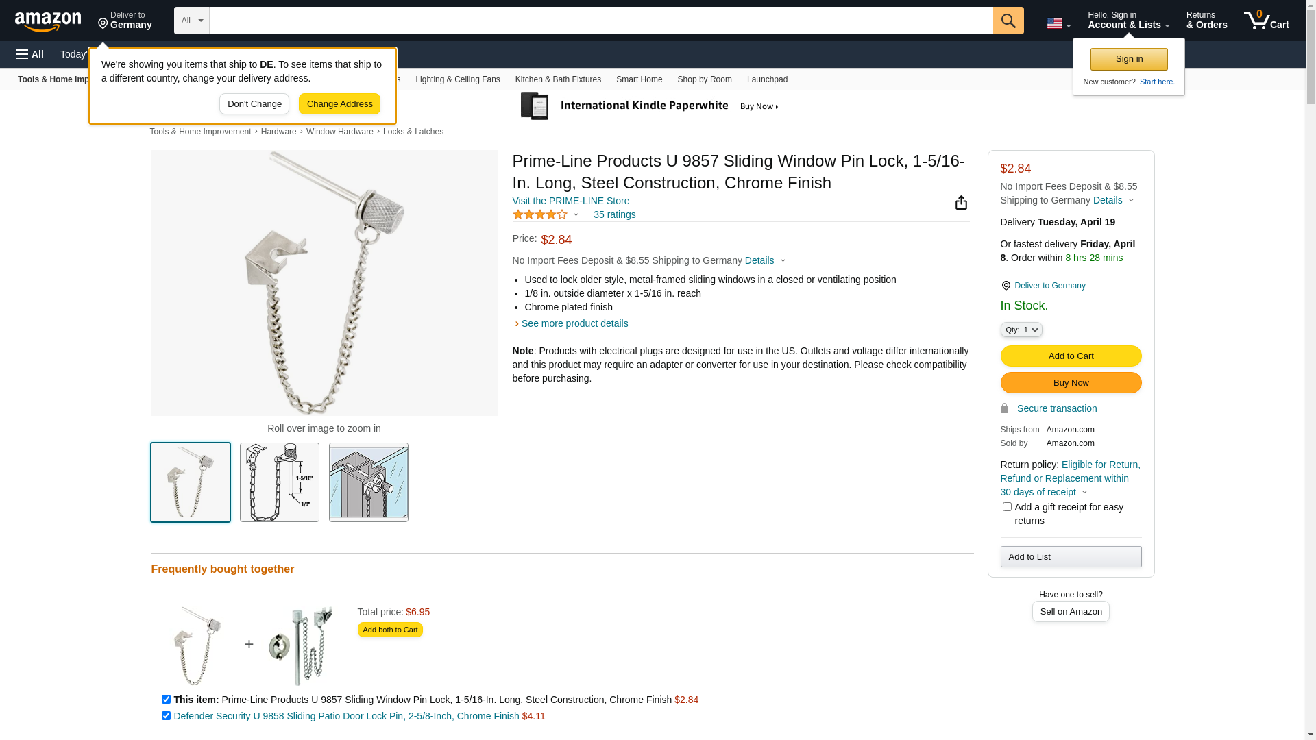Click the search magnifier button
This screenshot has width=1316, height=740.
[1008, 21]
